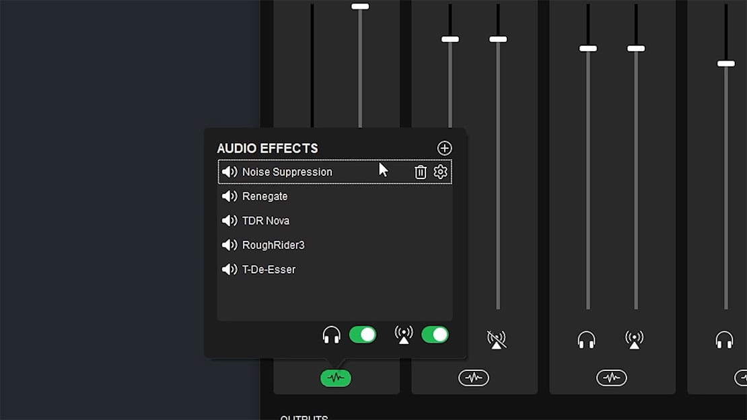The height and width of the screenshot is (420, 747).
Task: Select the RoughRider3 effect row
Action: coord(335,244)
